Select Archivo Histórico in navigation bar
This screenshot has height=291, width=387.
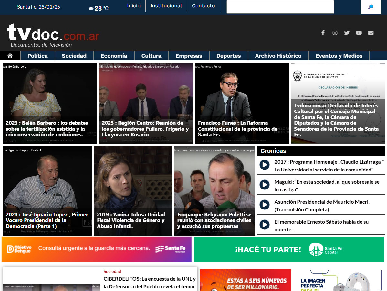click(x=278, y=56)
